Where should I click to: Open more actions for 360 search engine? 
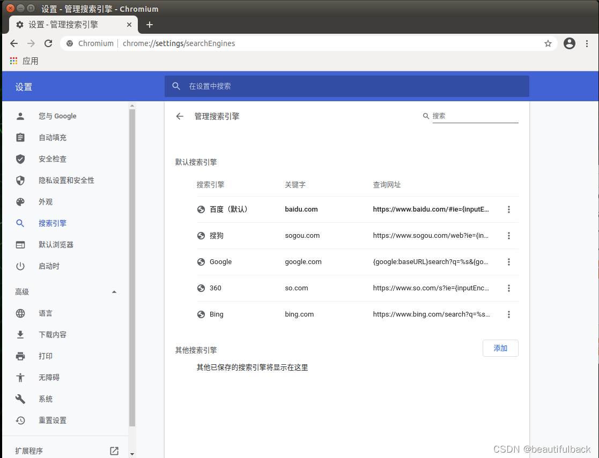click(x=508, y=288)
